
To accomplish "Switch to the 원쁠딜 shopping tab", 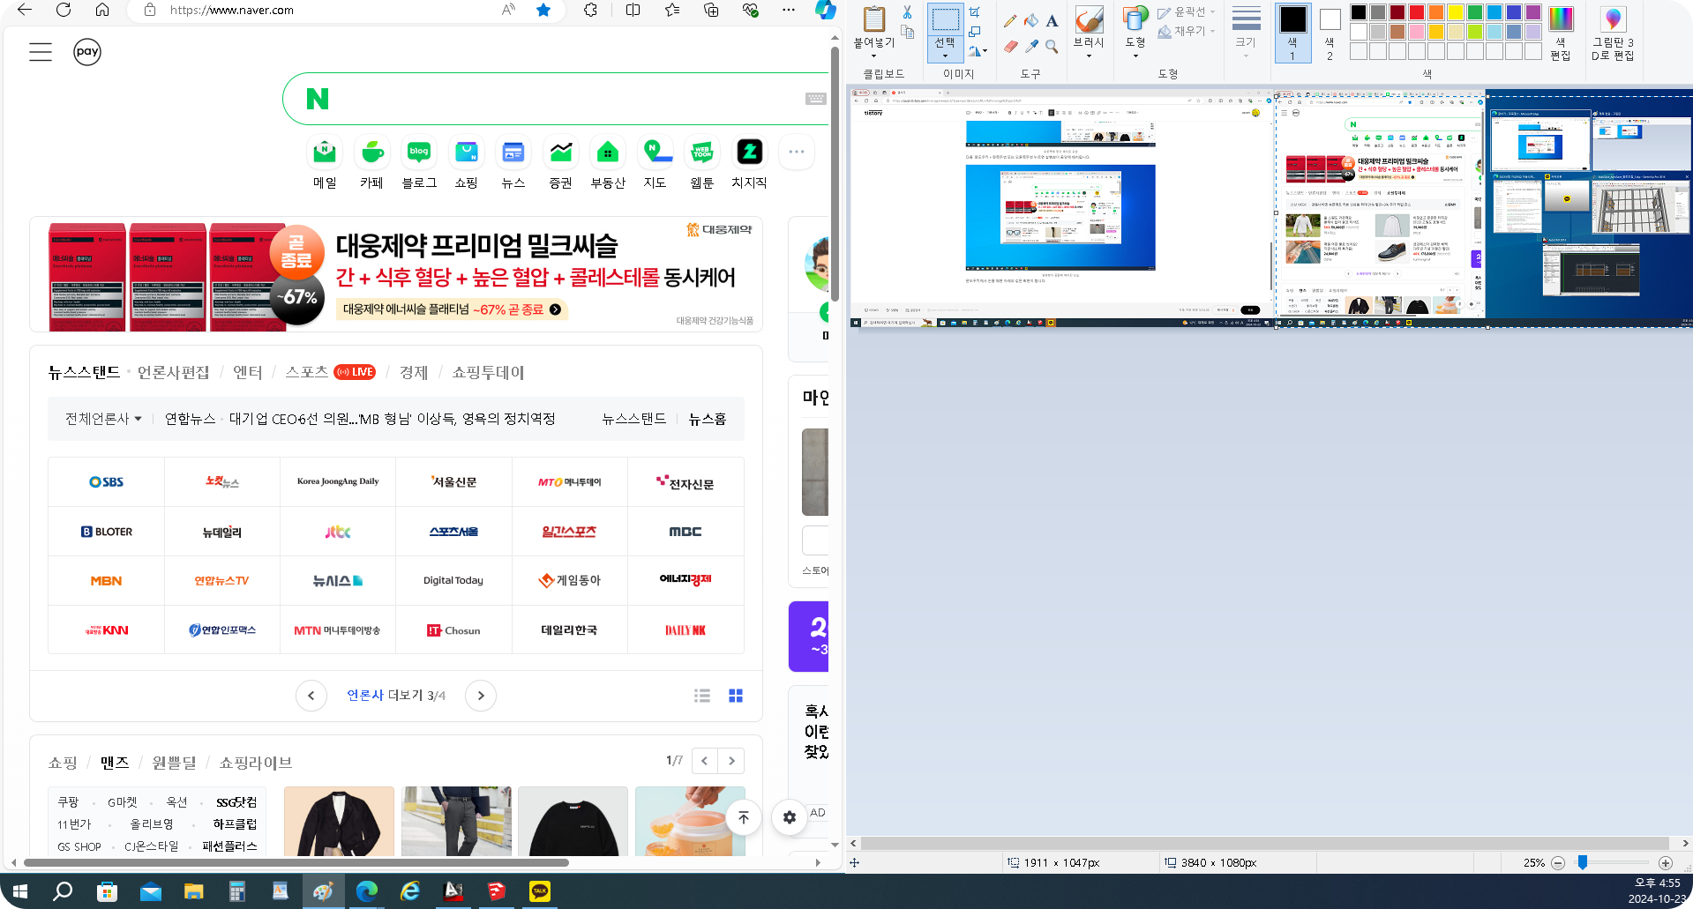I will (x=175, y=763).
